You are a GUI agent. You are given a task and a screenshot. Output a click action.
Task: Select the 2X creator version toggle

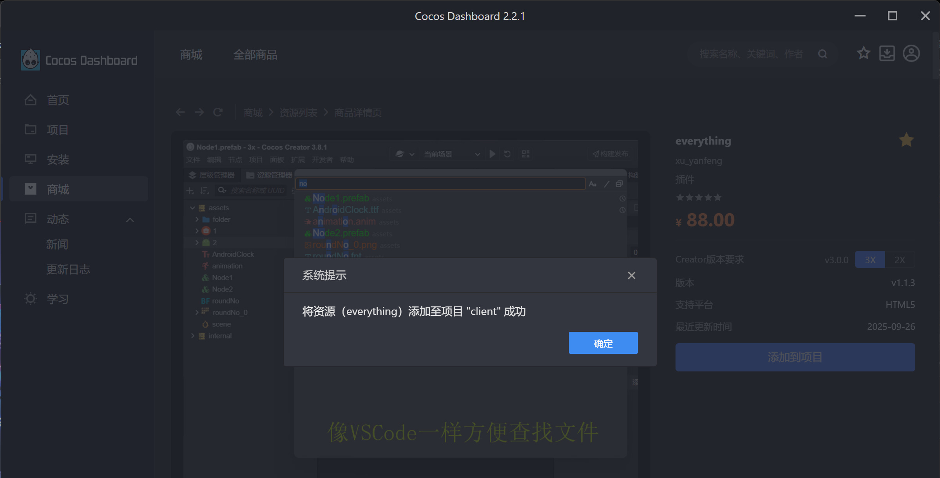[x=900, y=260]
